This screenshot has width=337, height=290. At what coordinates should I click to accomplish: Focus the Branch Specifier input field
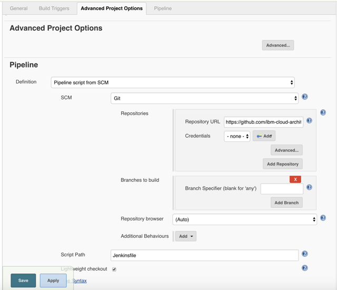click(x=282, y=189)
